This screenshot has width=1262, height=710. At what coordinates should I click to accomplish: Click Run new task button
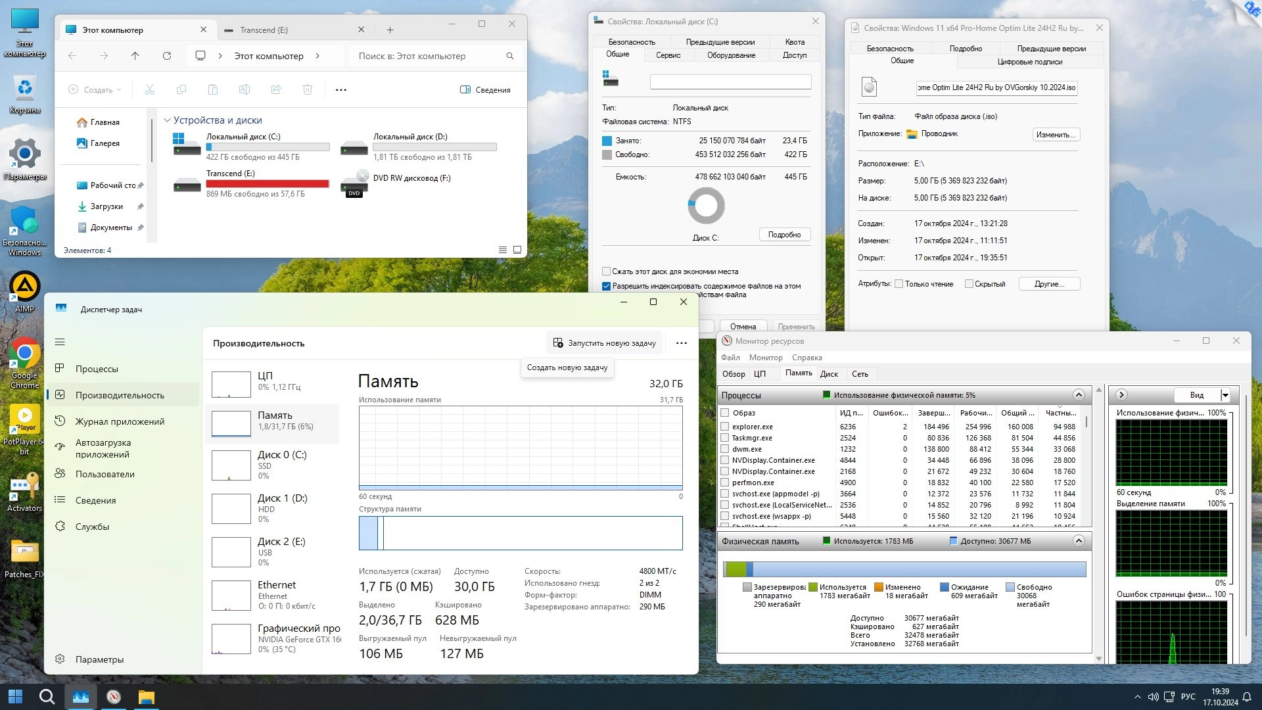click(x=605, y=343)
